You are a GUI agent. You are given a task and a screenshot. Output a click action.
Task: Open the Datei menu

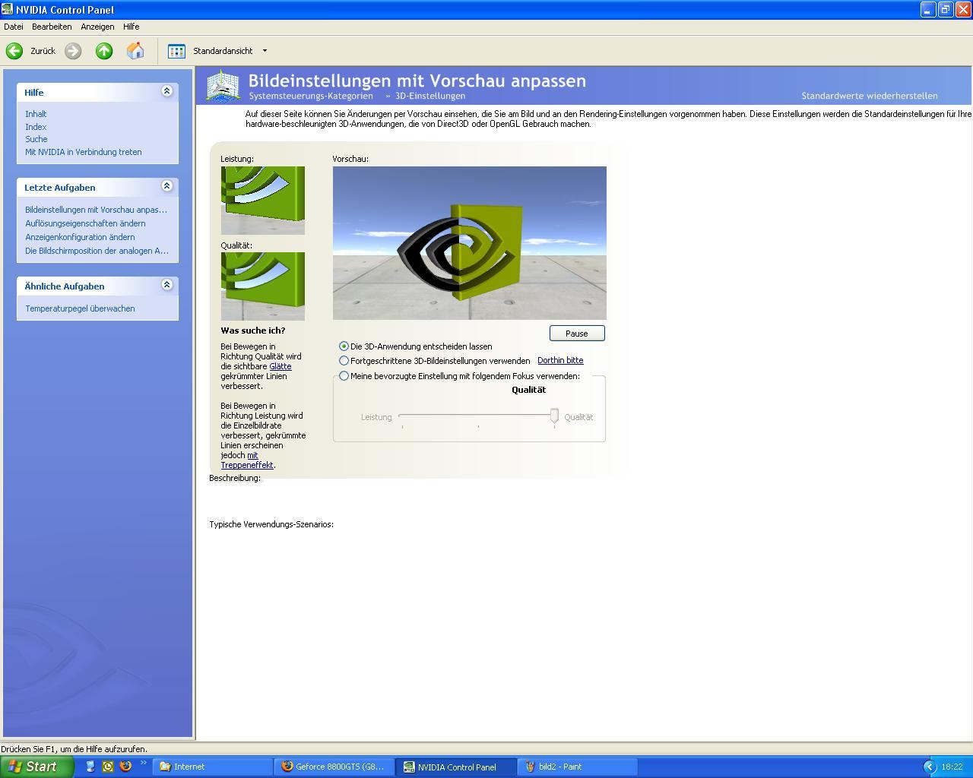point(14,27)
